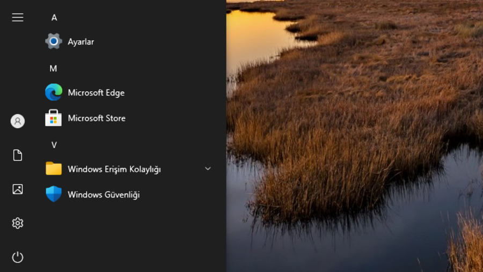Click the hamburger menu icon
This screenshot has width=483, height=272.
[18, 18]
